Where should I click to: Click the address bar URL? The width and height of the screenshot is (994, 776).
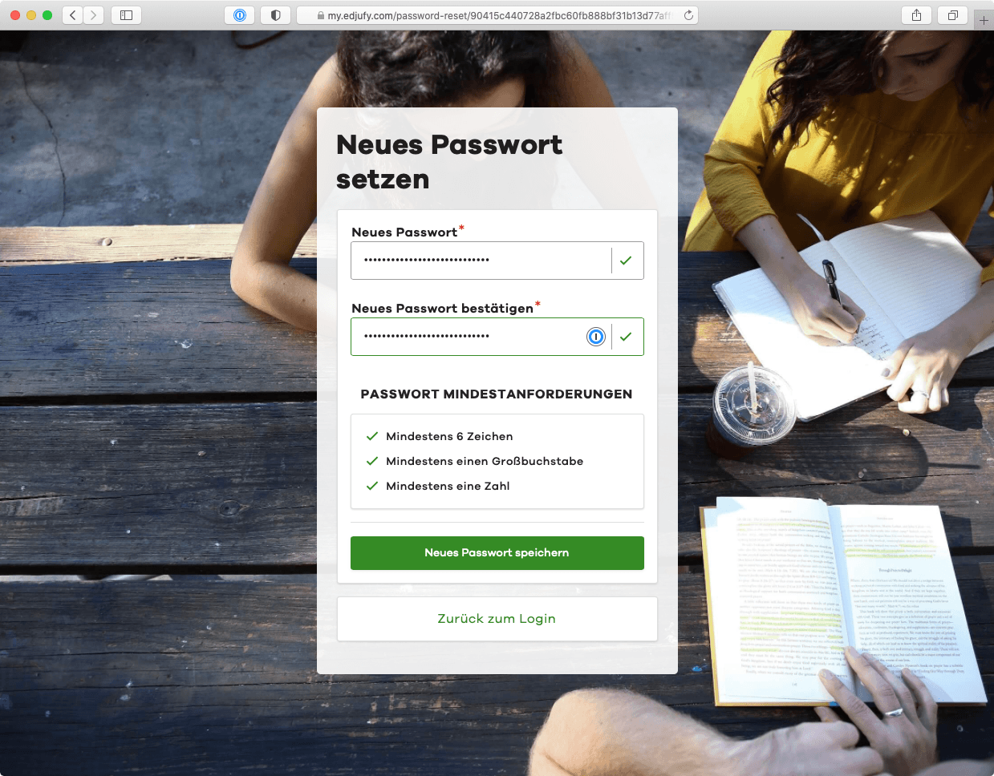pyautogui.click(x=498, y=15)
